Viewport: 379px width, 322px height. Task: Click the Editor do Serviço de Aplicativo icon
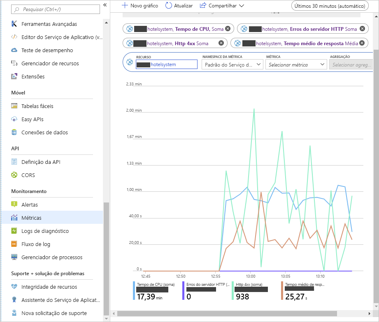[14, 37]
